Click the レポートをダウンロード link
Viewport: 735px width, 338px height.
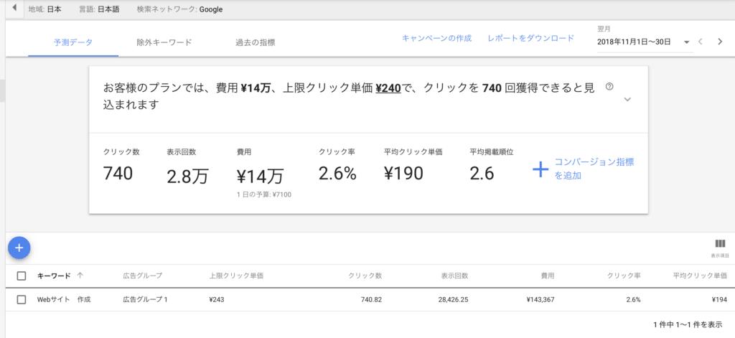point(530,39)
